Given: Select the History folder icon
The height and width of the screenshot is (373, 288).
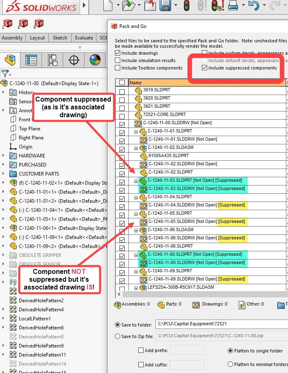Looking at the screenshot, I should tap(13, 92).
